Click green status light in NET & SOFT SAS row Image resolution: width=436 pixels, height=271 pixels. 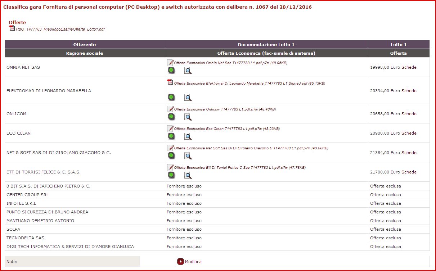pyautogui.click(x=171, y=156)
